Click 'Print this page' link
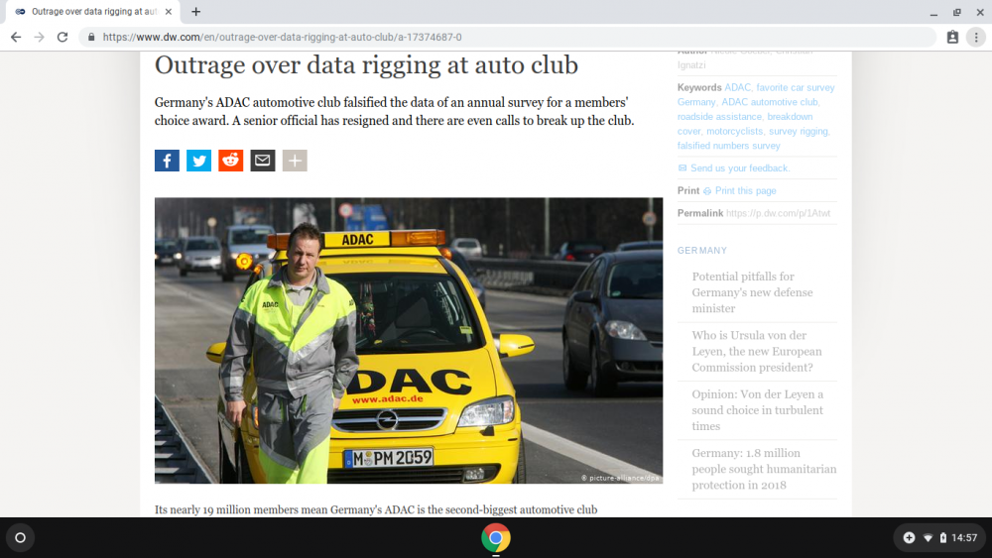Image resolution: width=992 pixels, height=558 pixels. (745, 191)
